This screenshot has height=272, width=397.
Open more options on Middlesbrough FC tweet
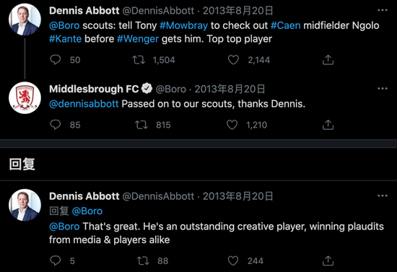pyautogui.click(x=383, y=89)
